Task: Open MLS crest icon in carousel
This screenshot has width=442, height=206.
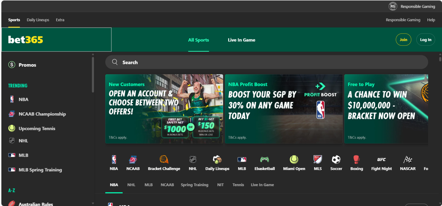Action: click(318, 159)
